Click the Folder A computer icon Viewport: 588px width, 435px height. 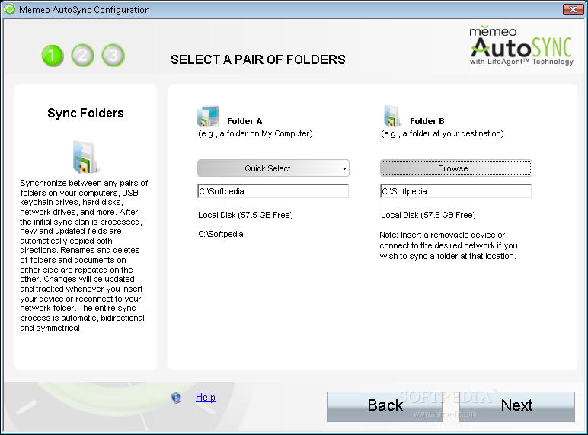click(208, 117)
